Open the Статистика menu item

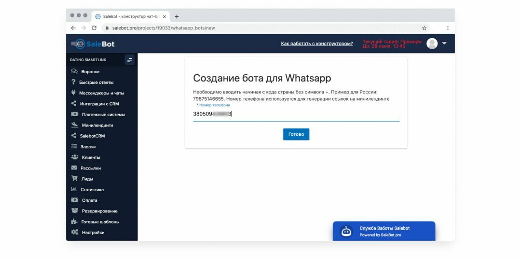click(x=92, y=190)
